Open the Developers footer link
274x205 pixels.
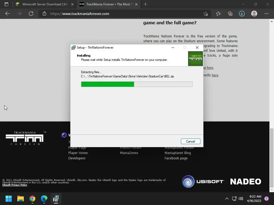pyautogui.click(x=77, y=158)
